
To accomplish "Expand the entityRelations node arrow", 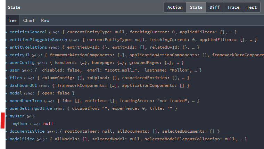I will (6, 47).
